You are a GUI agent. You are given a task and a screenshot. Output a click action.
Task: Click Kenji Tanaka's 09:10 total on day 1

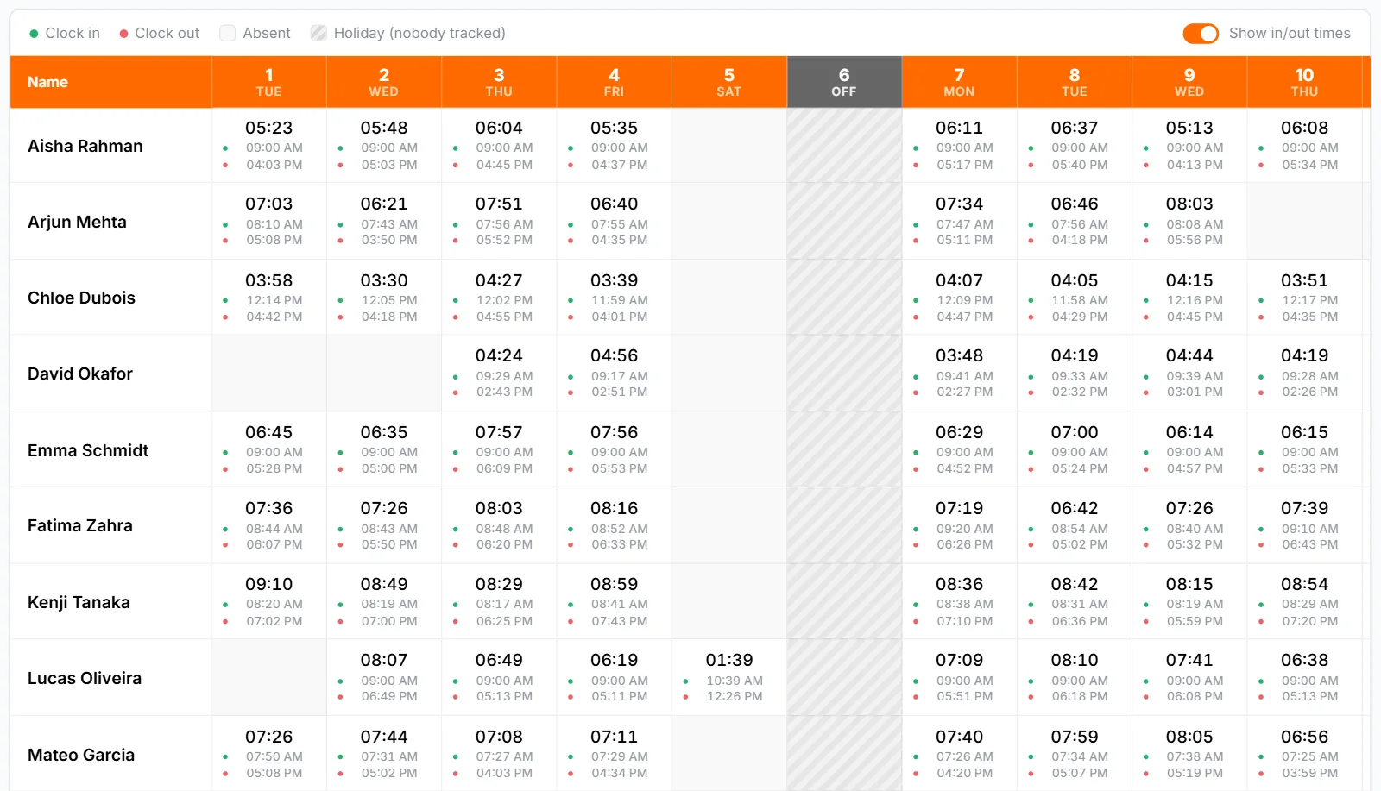268,584
